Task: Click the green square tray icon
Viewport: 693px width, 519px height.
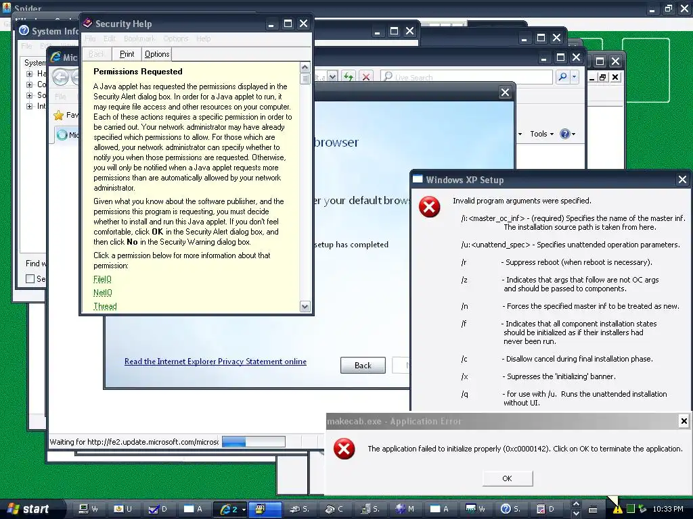Action: [631, 509]
